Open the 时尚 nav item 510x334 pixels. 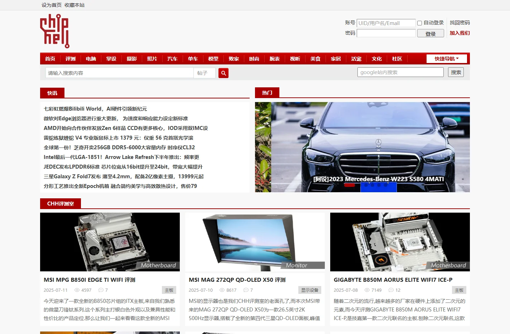coord(254,59)
